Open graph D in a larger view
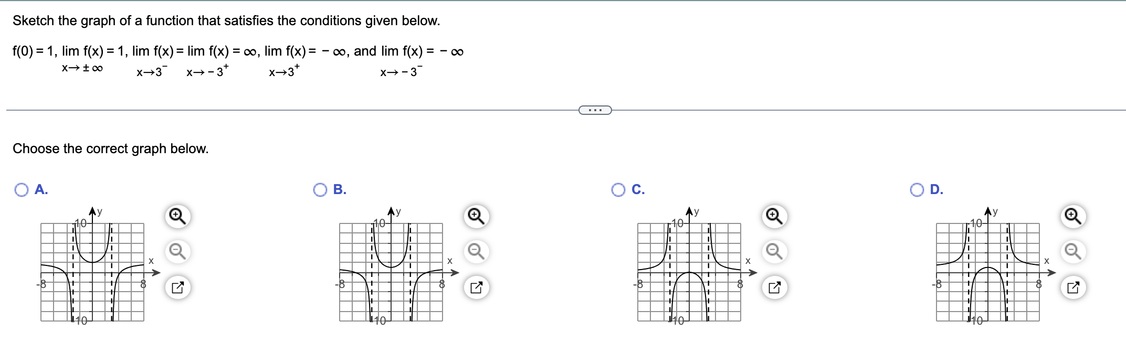This screenshot has height=353, width=1126. coord(1074,287)
